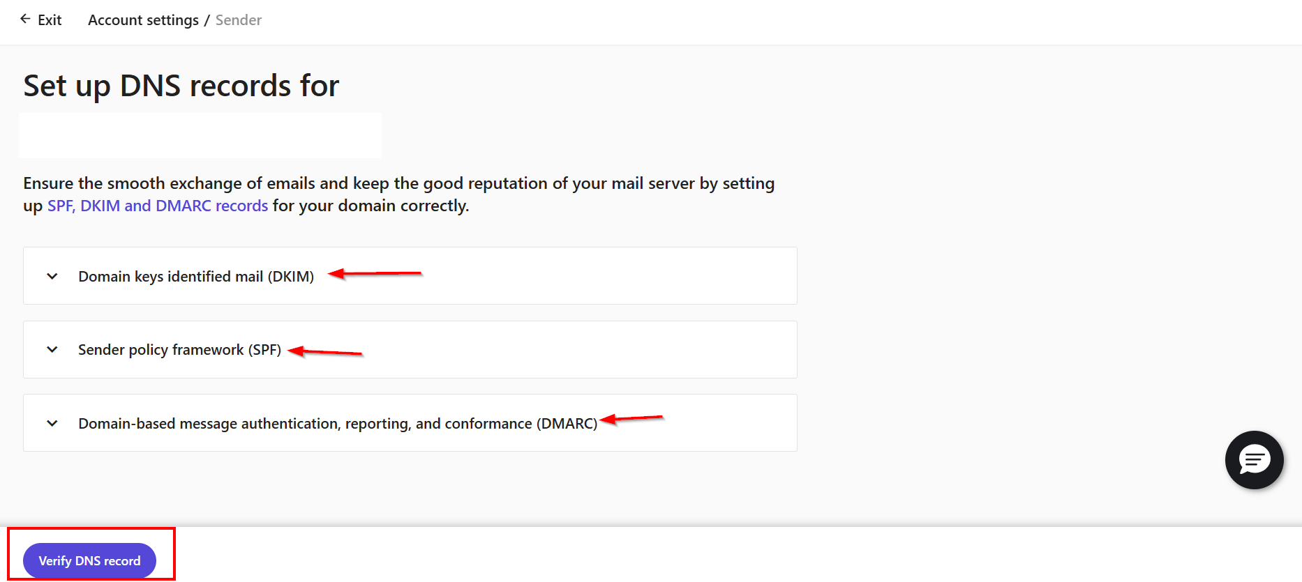
Task: Click the messaging widget in the corner
Action: coord(1254,460)
